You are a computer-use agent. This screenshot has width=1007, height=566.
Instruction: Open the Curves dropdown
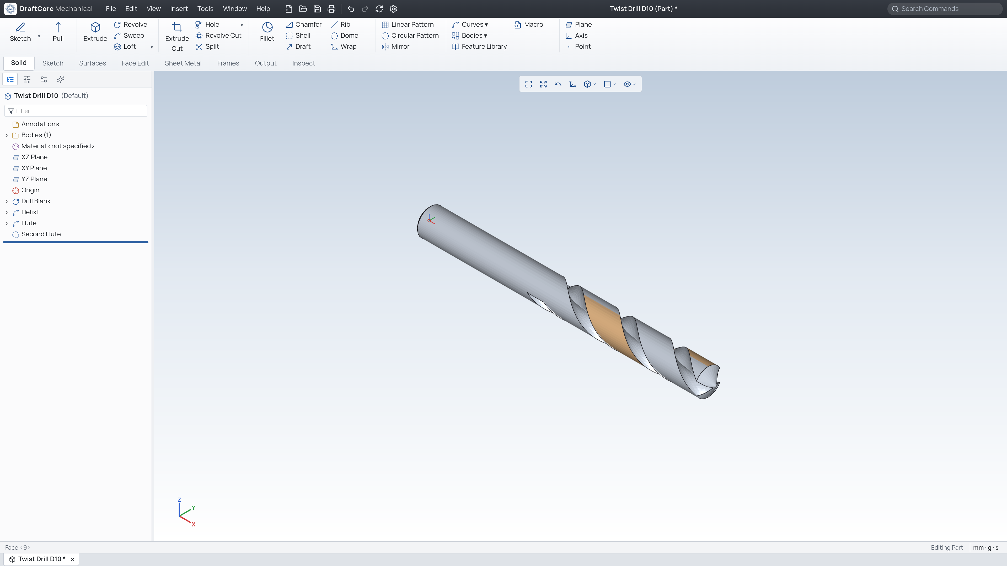coord(470,25)
